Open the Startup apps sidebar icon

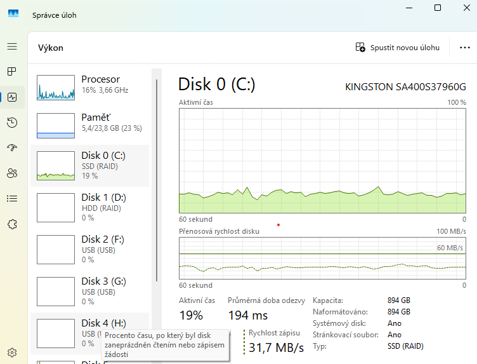tap(12, 147)
